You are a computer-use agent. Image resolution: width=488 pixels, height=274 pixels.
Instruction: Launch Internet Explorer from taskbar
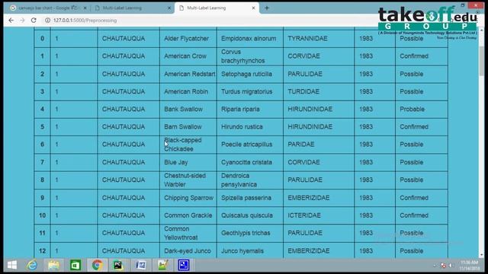(x=32, y=265)
